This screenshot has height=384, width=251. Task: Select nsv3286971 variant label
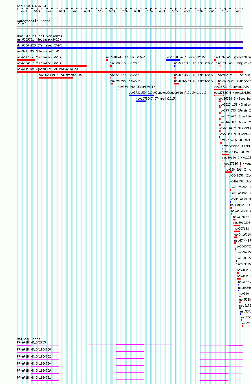point(242,217)
